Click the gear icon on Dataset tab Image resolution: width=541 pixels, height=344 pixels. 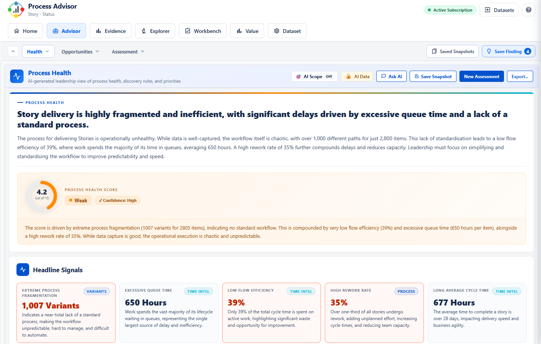click(x=276, y=31)
